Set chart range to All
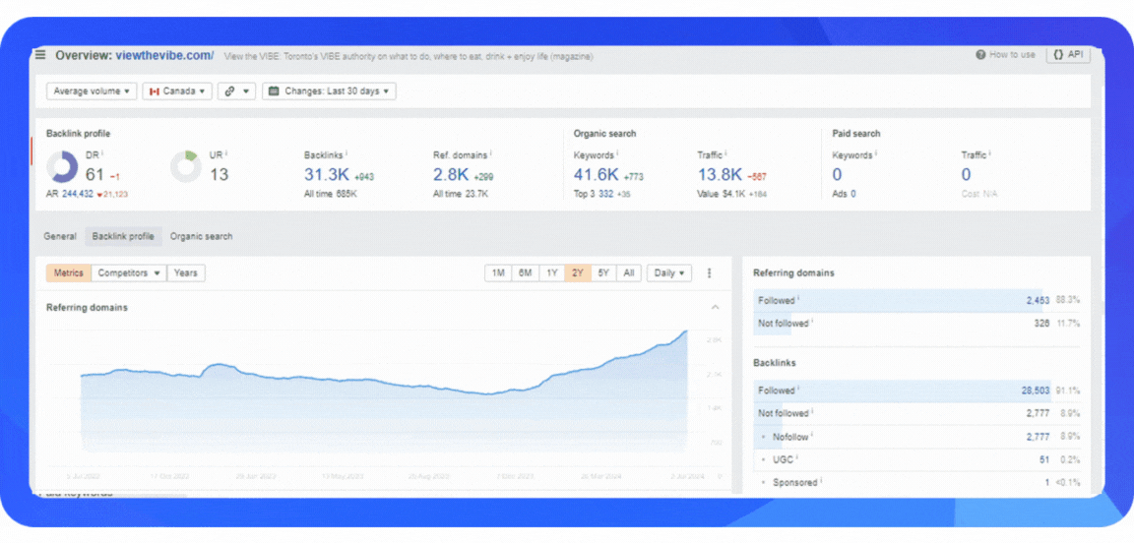 [628, 273]
